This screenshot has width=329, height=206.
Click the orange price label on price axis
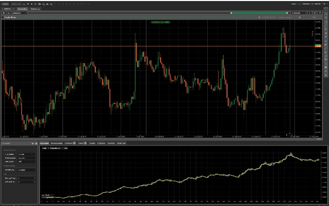click(x=318, y=46)
